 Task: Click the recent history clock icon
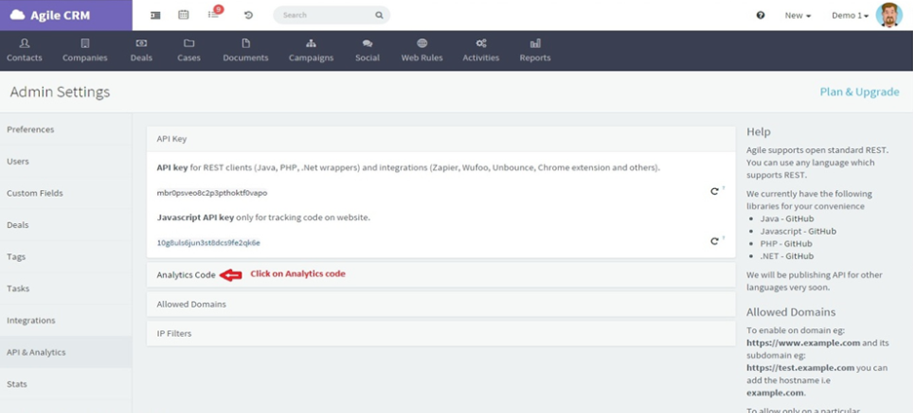pos(249,16)
